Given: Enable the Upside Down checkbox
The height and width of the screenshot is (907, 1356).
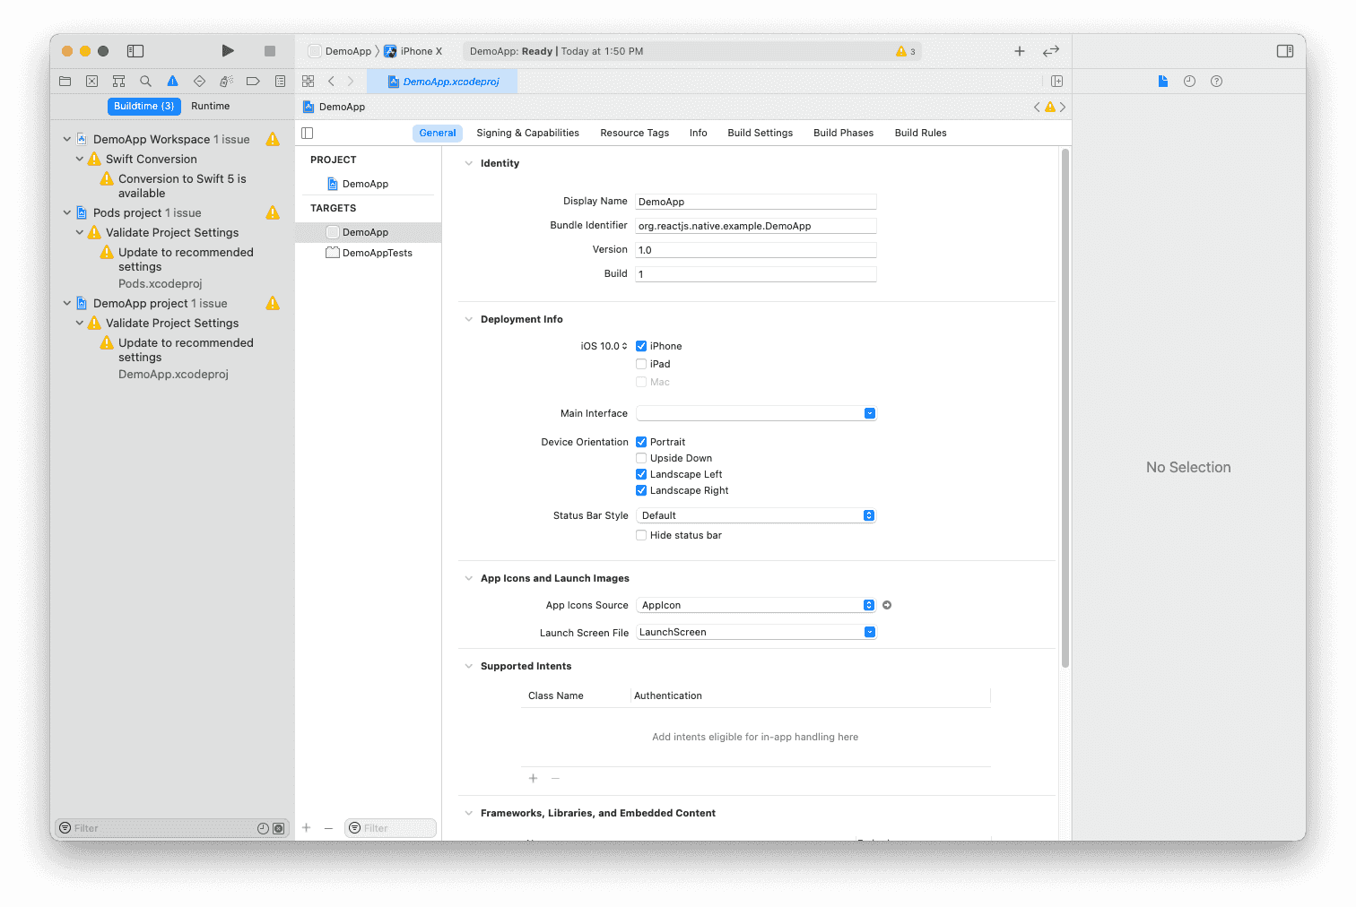Looking at the screenshot, I should 641,458.
